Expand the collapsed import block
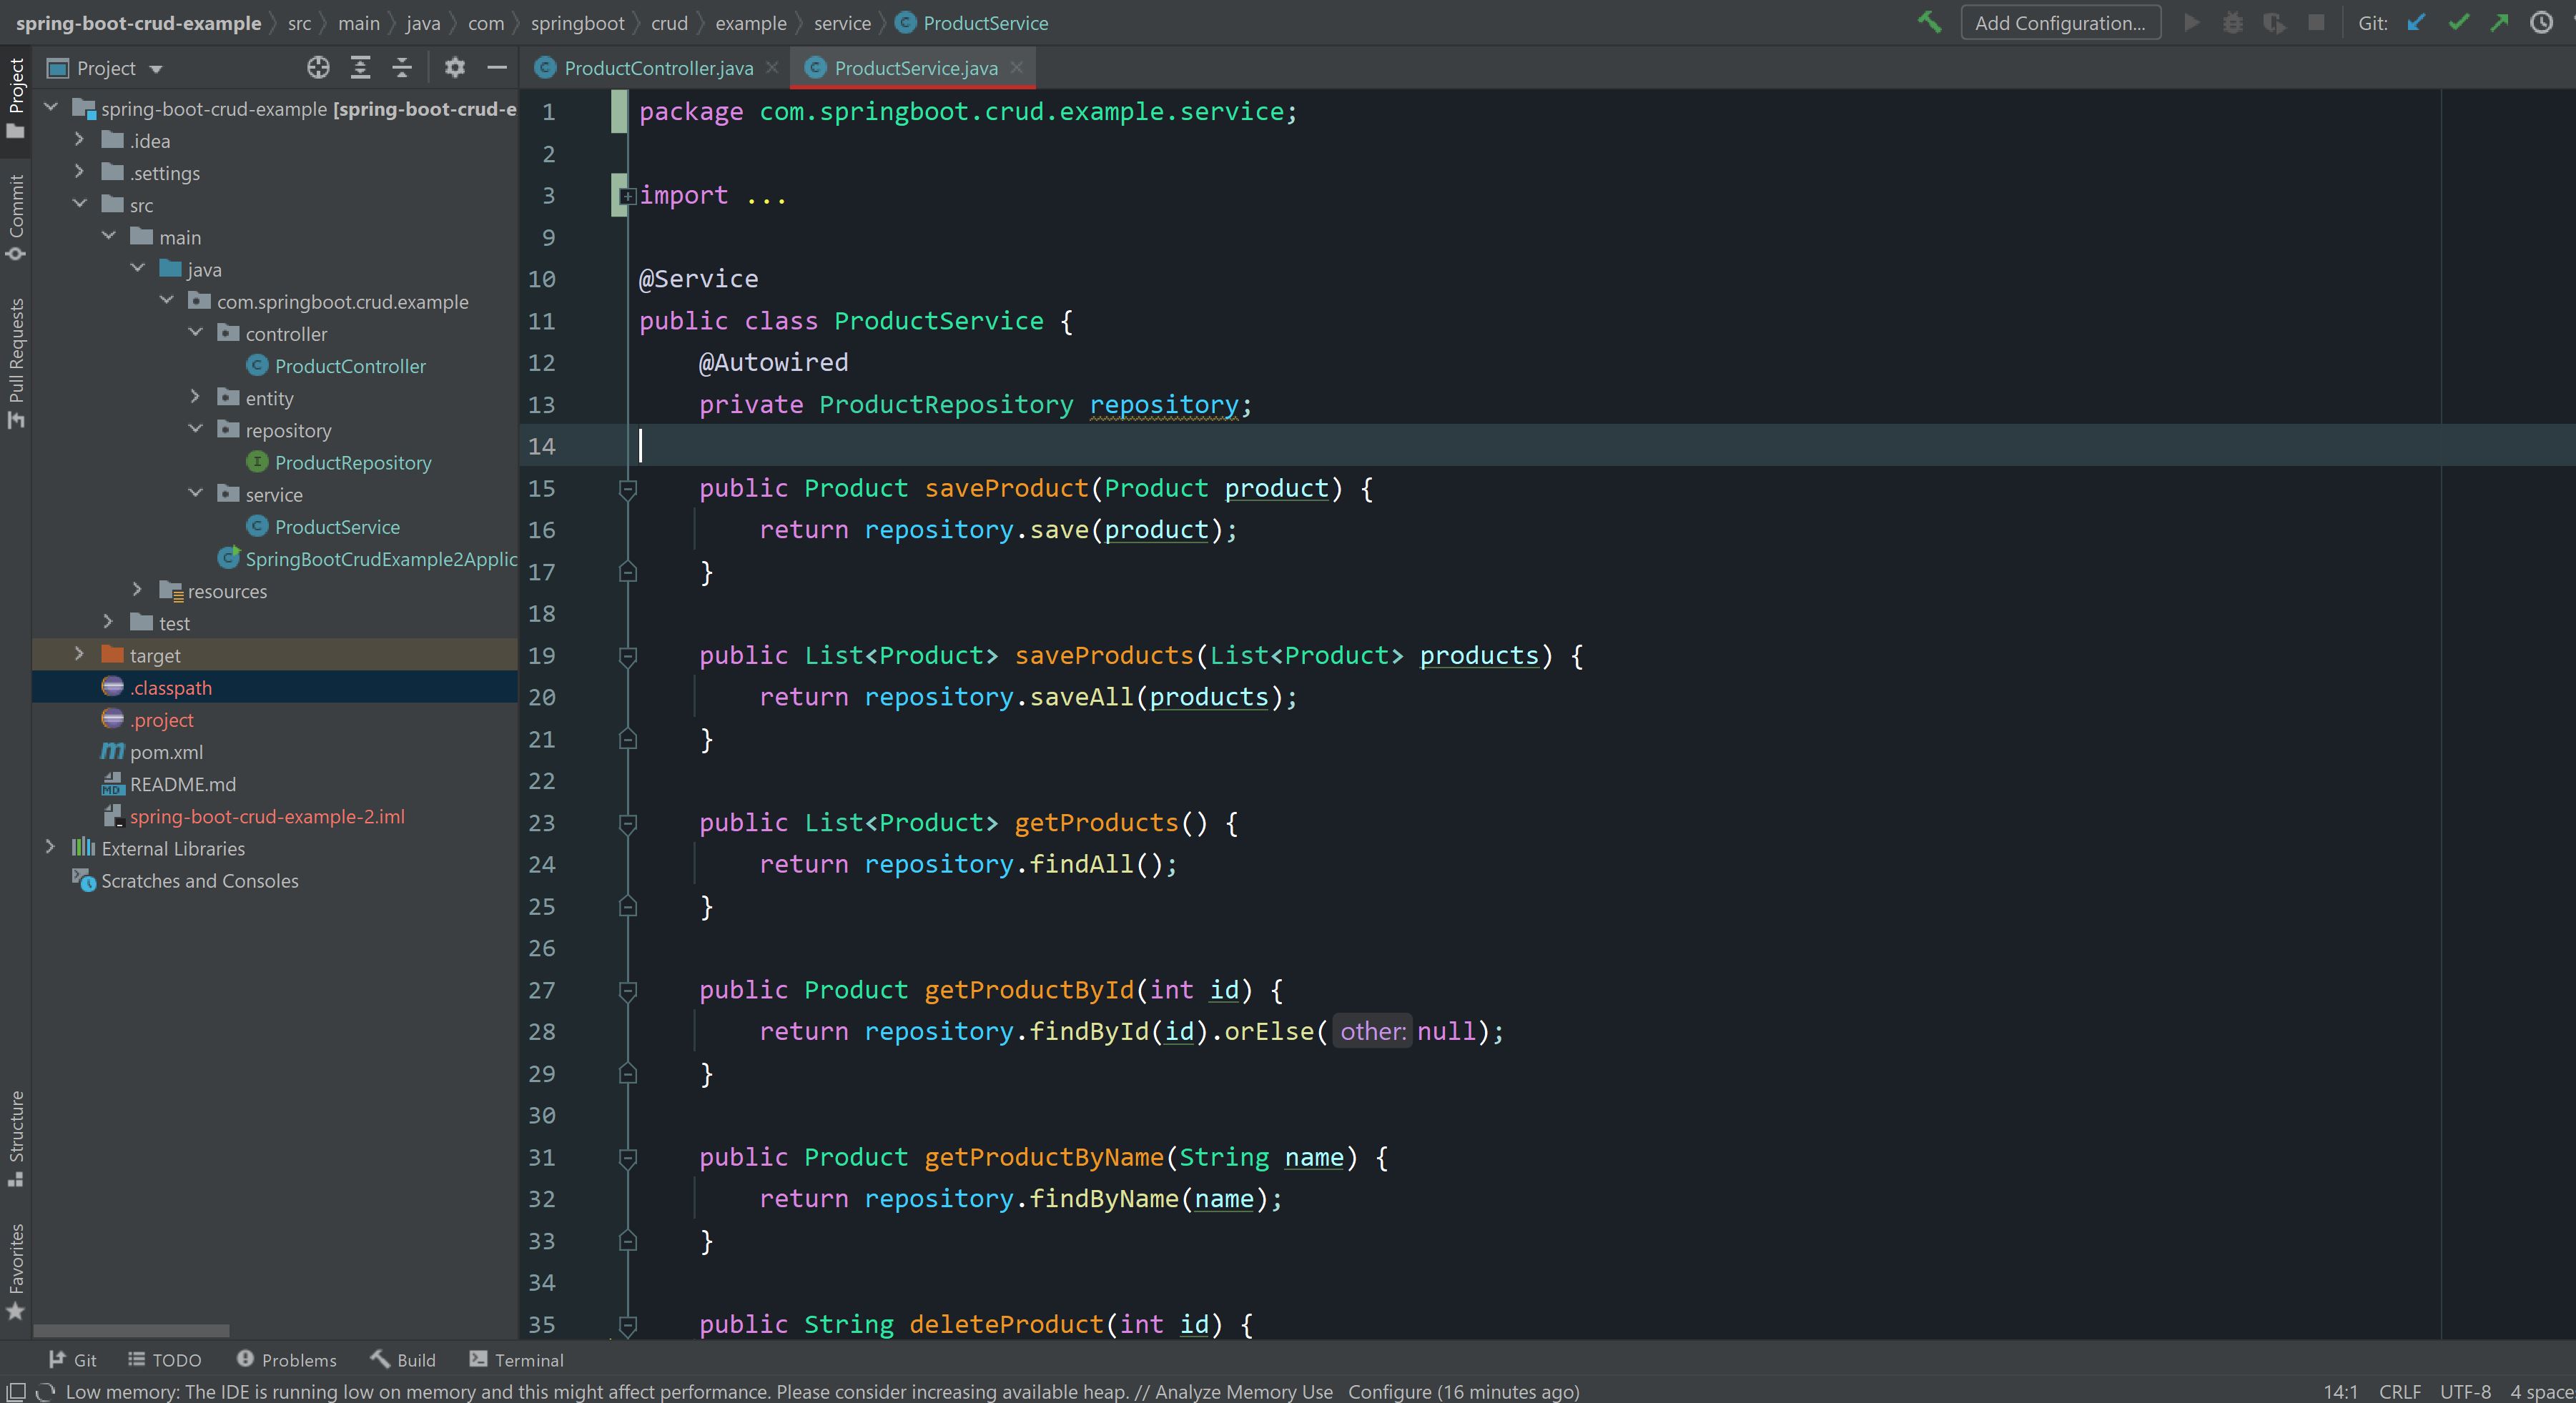This screenshot has height=1403, width=2576. pos(627,196)
